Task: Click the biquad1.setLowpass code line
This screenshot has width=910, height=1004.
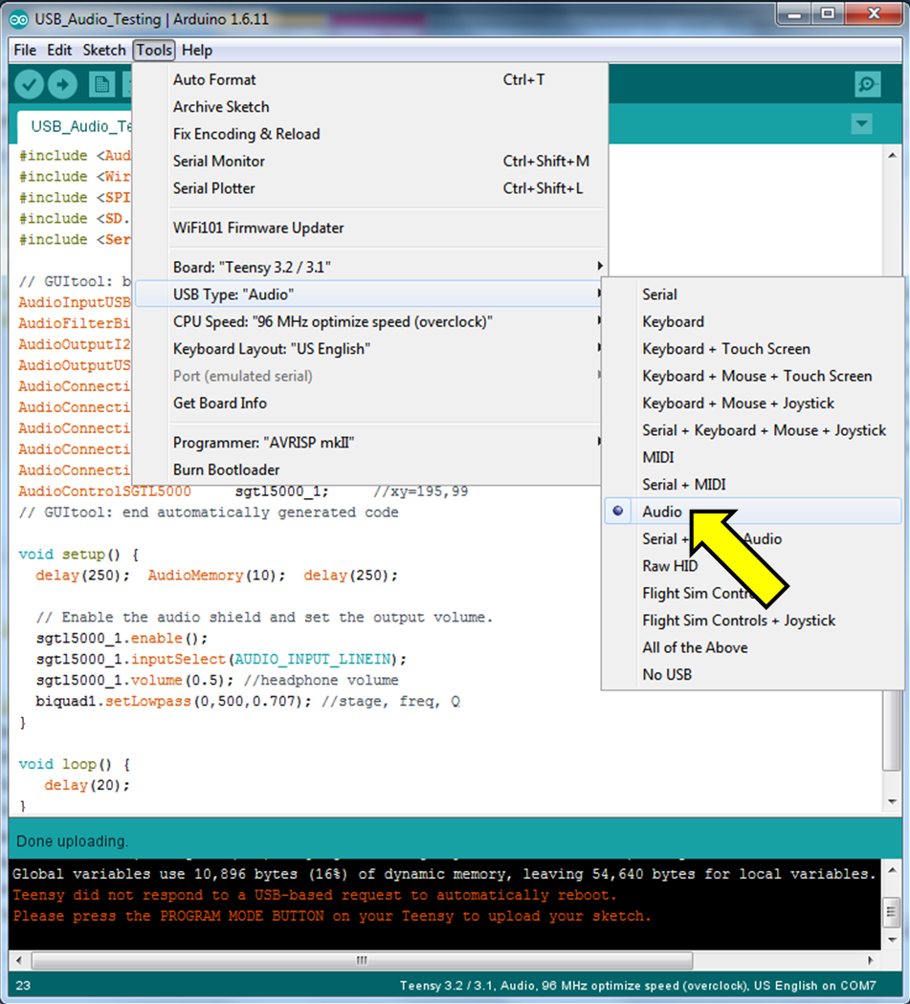Action: tap(248, 701)
